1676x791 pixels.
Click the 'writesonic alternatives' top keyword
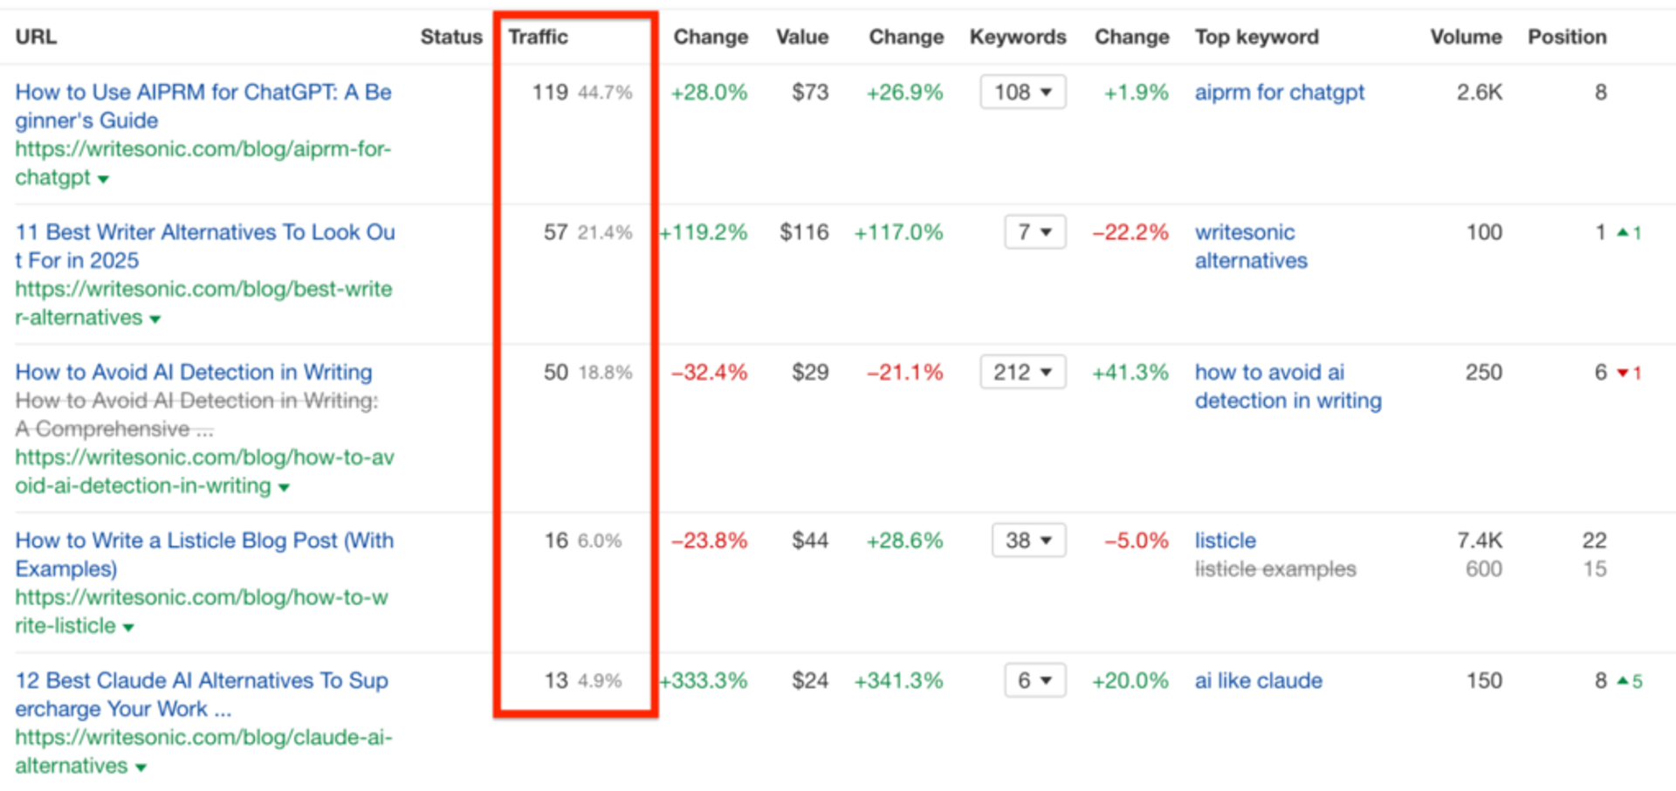tap(1251, 246)
